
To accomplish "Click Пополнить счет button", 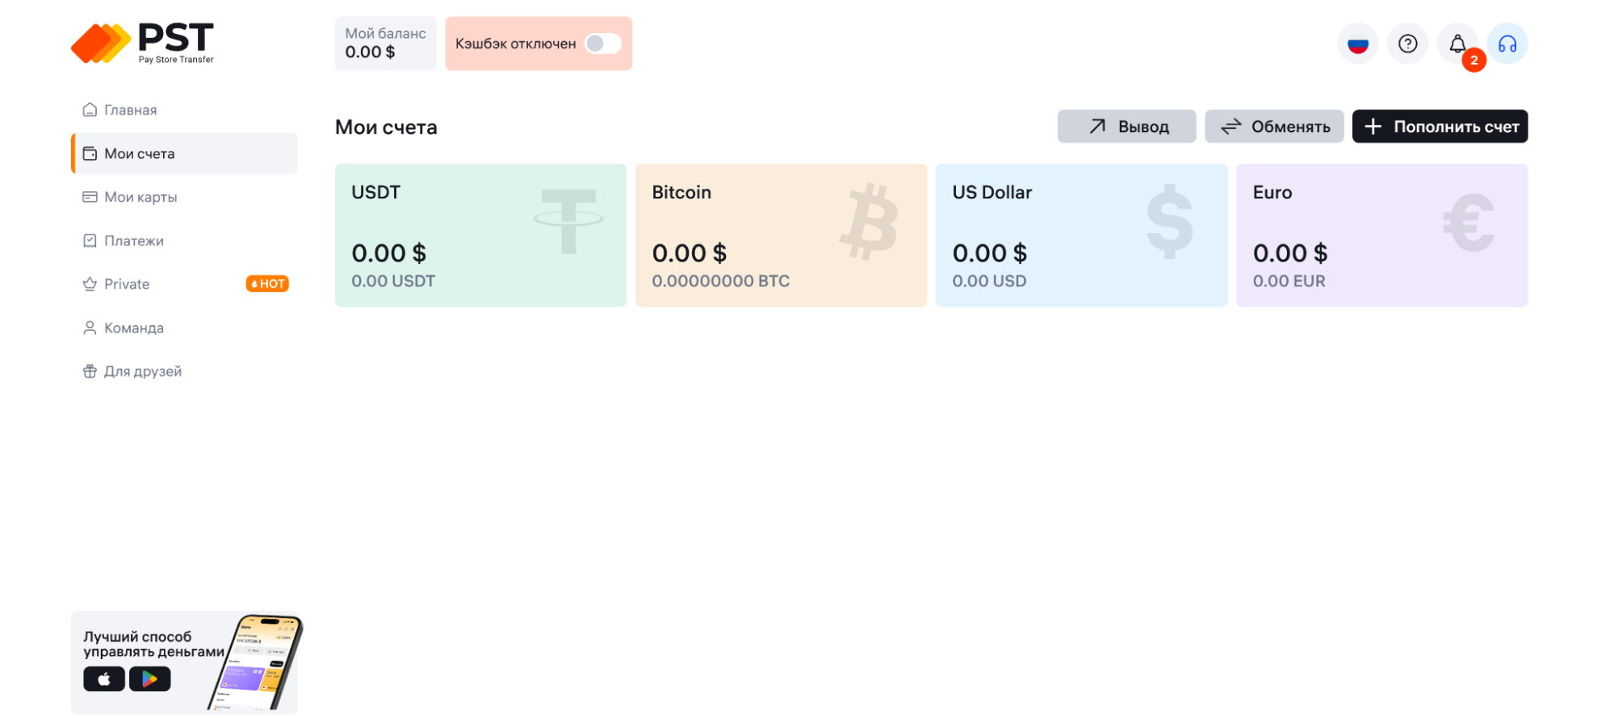I will point(1440,127).
